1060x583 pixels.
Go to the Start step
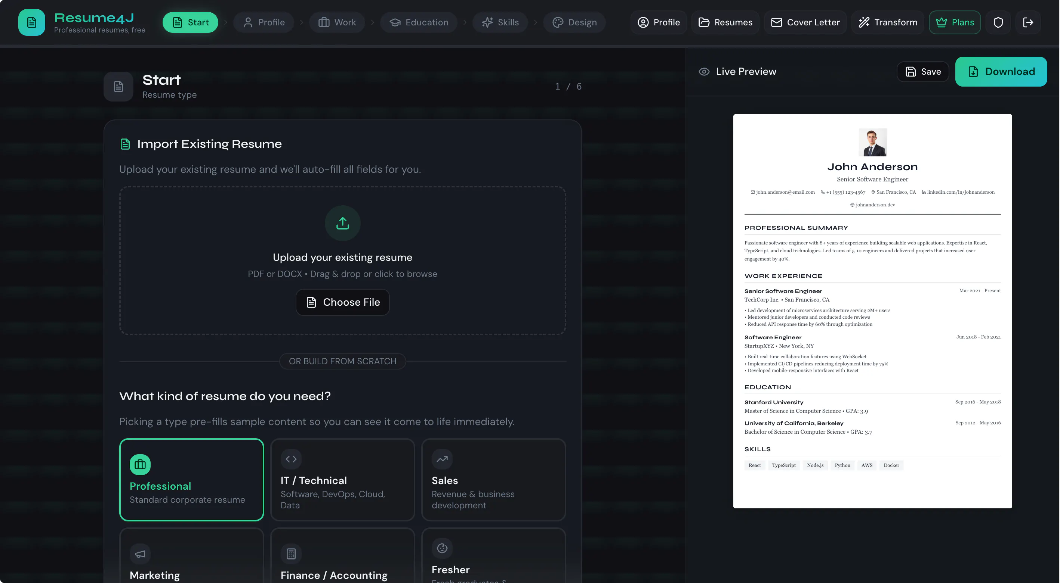pos(190,22)
